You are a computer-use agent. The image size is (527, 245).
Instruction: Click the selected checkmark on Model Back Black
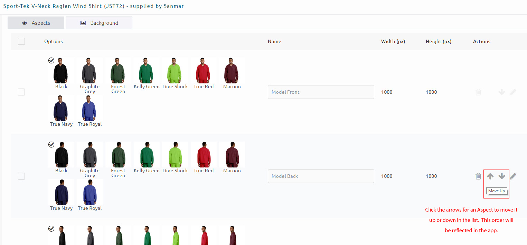(51, 145)
